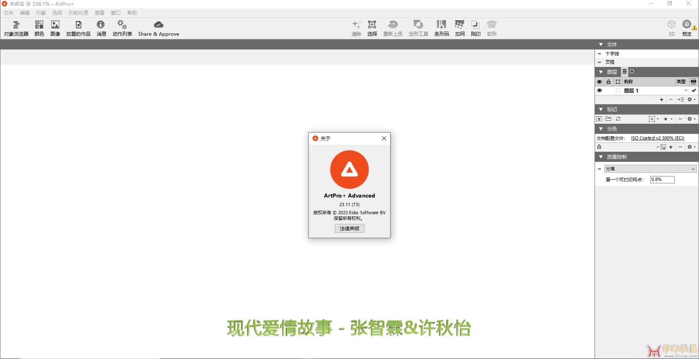
Task: Open the 选择 menu in menu bar
Action: tap(57, 13)
